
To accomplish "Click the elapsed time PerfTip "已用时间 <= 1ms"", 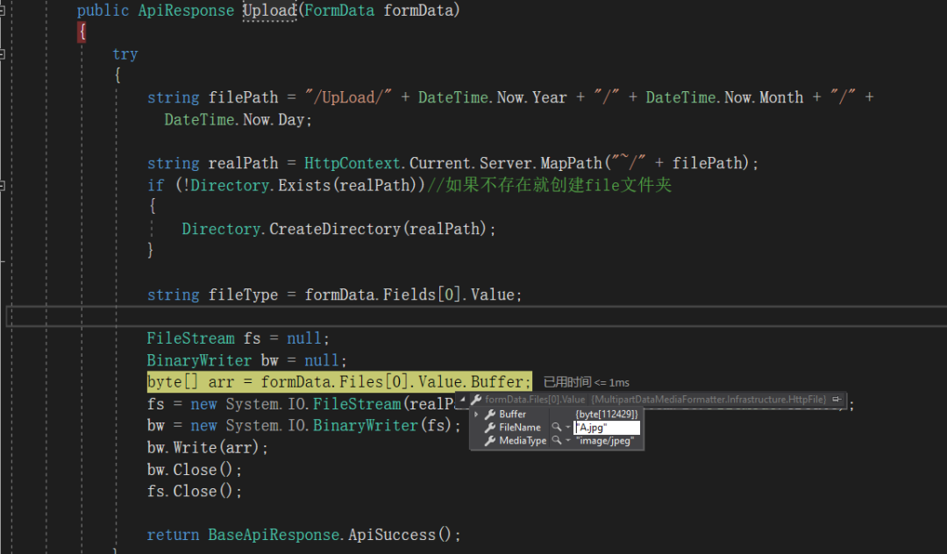I will [586, 382].
